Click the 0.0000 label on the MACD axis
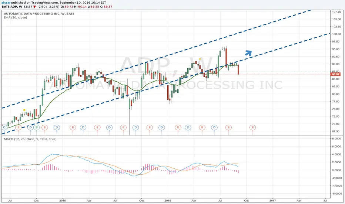The width and height of the screenshot is (345, 204). click(x=336, y=170)
